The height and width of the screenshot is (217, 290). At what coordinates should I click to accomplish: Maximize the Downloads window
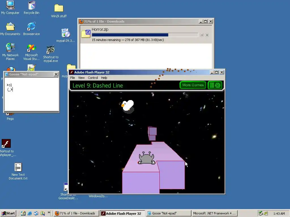click(x=206, y=21)
